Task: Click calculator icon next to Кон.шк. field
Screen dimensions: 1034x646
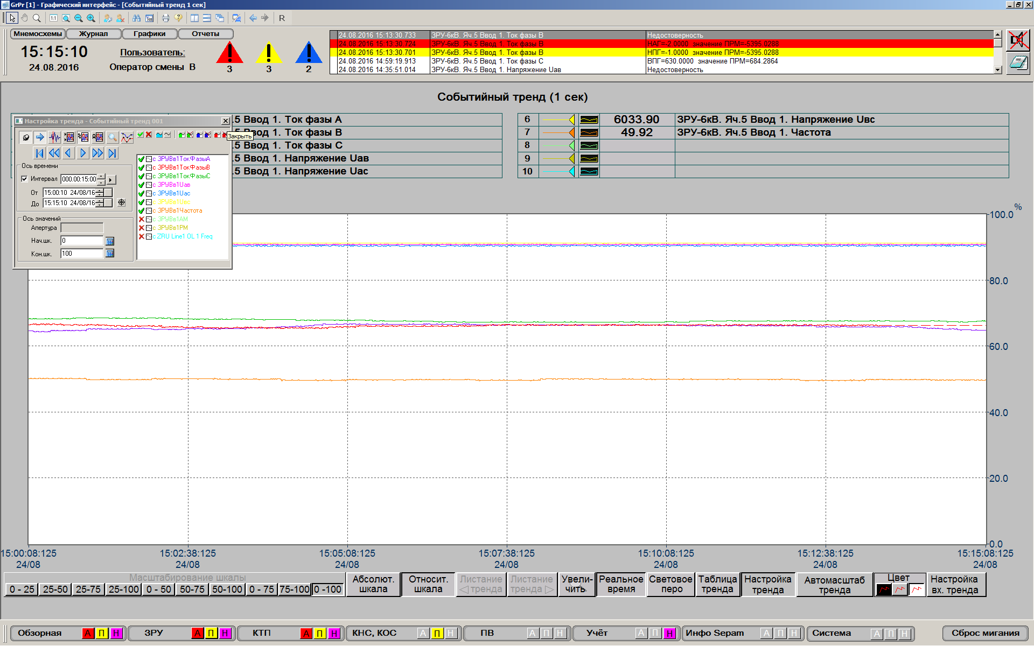Action: coord(110,254)
